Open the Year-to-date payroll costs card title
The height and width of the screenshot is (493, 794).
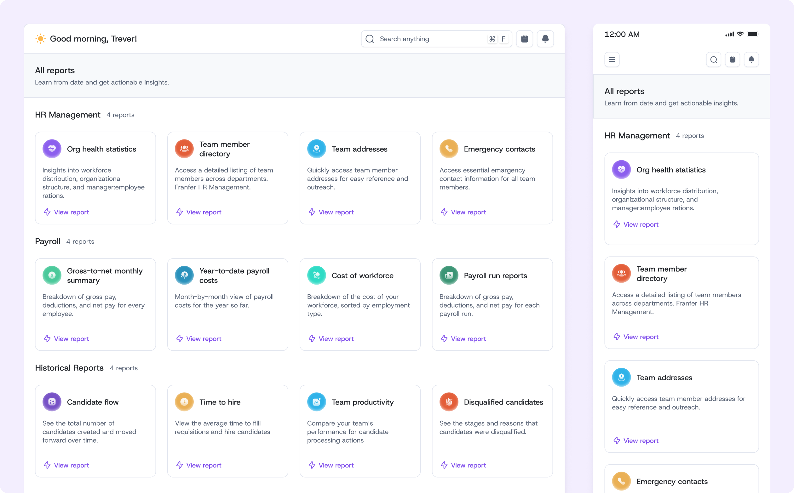[234, 275]
